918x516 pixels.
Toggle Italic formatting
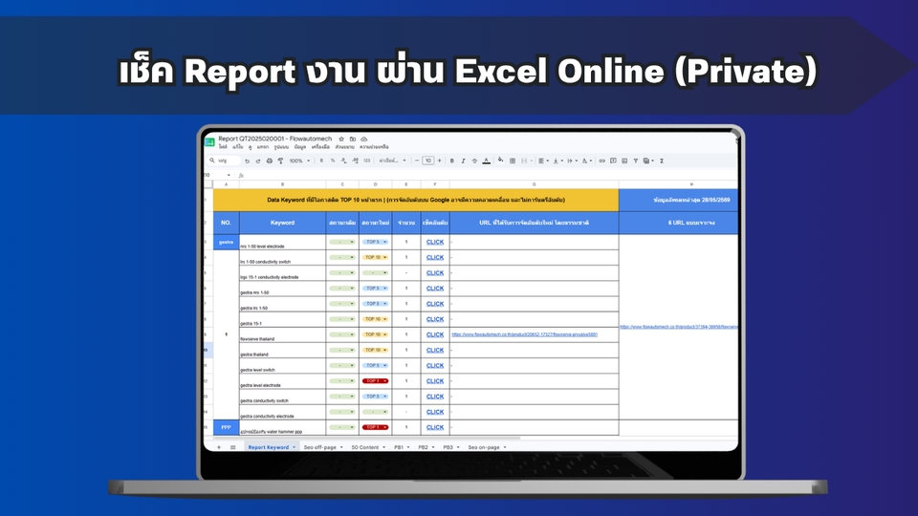click(x=463, y=161)
